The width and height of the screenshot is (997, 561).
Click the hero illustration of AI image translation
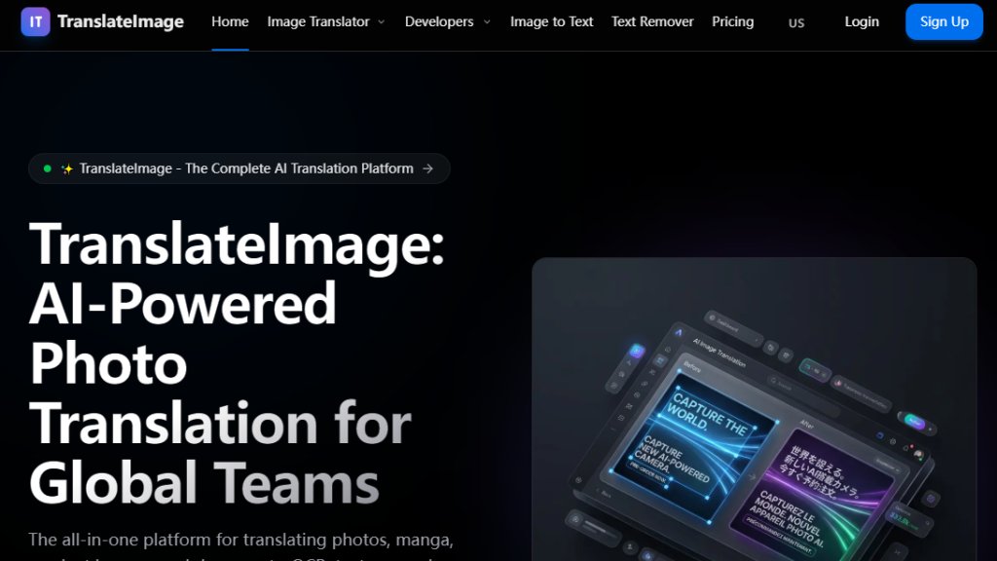pyautogui.click(x=755, y=409)
